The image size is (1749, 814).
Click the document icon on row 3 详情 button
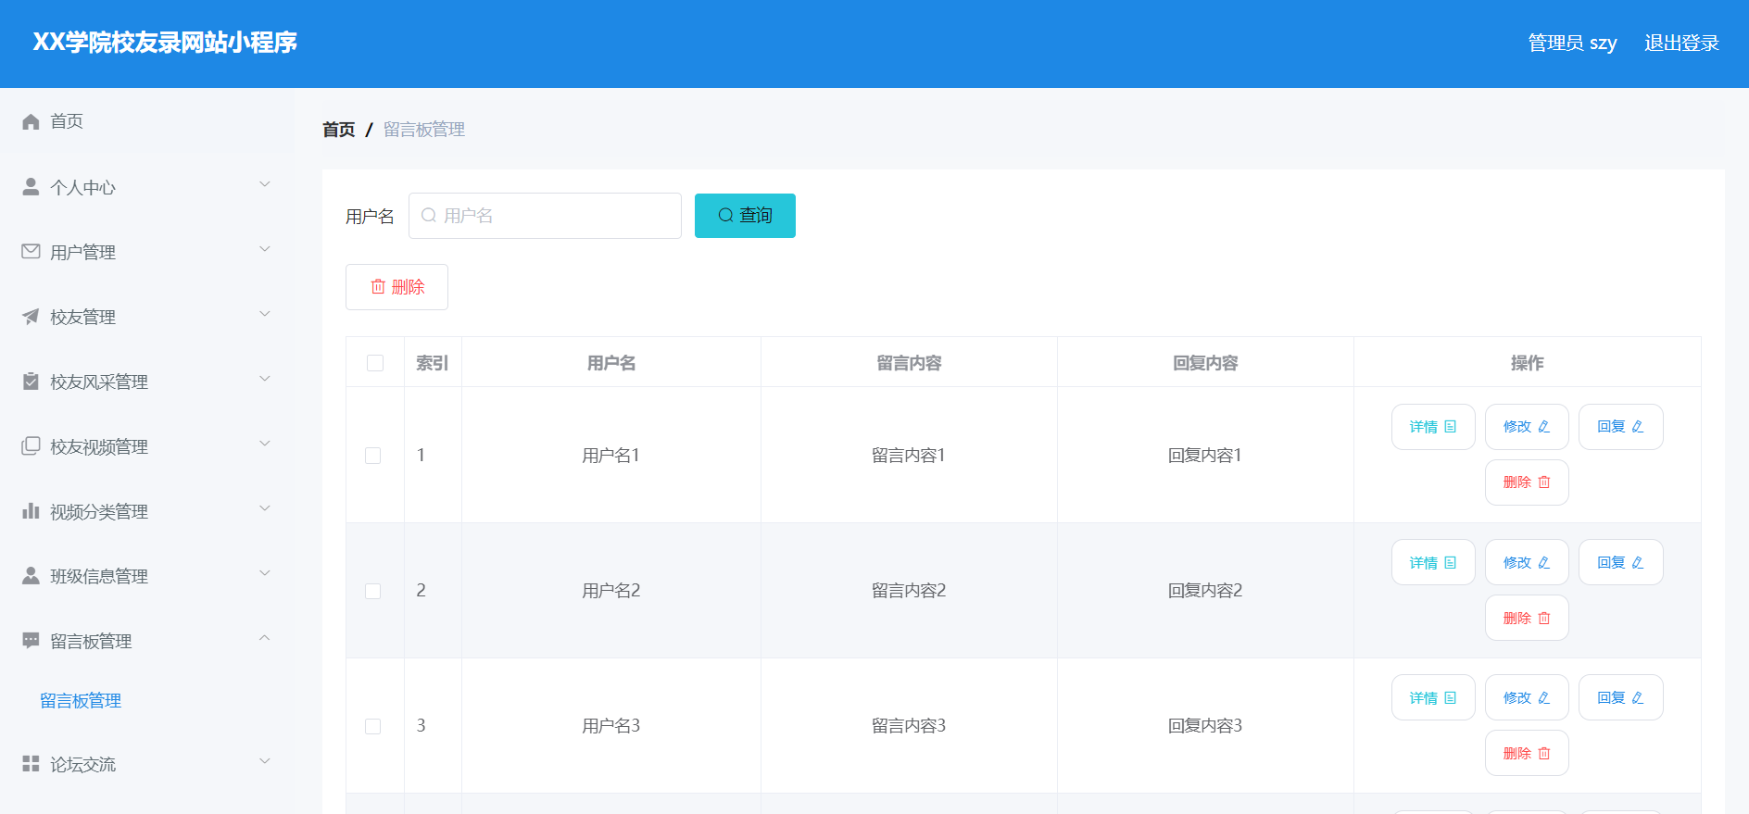[x=1451, y=698]
